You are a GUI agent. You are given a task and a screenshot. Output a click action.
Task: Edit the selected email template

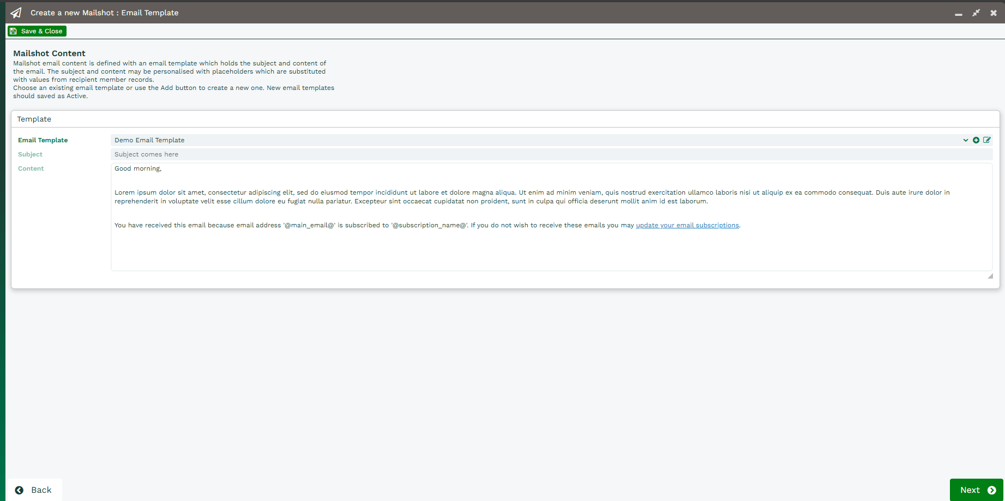(987, 140)
